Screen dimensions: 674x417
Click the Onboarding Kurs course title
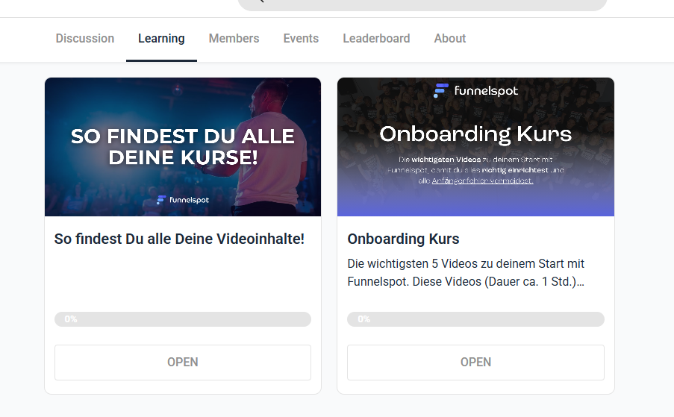click(403, 239)
